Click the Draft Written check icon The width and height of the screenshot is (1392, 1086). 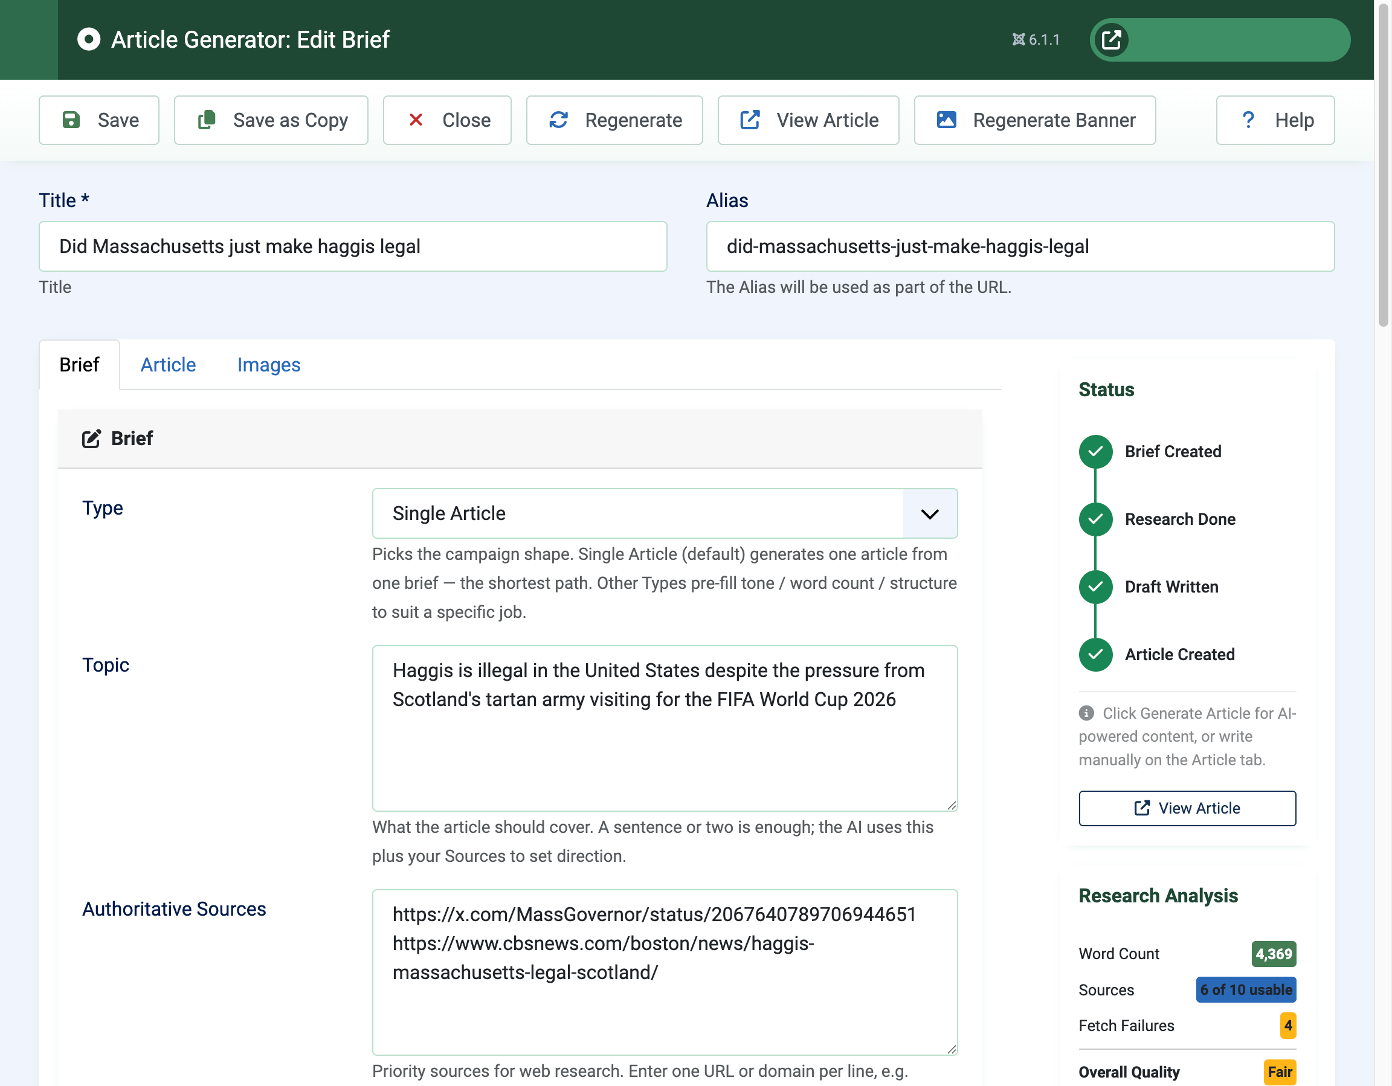[x=1095, y=586]
